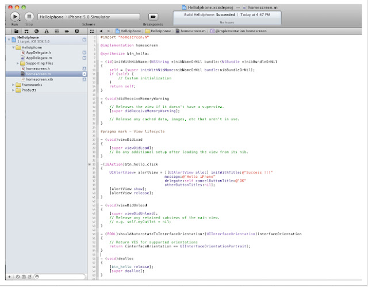368x287 pixels.
Task: Click the - (void)viewDidLoad method line
Action: click(x=121, y=140)
